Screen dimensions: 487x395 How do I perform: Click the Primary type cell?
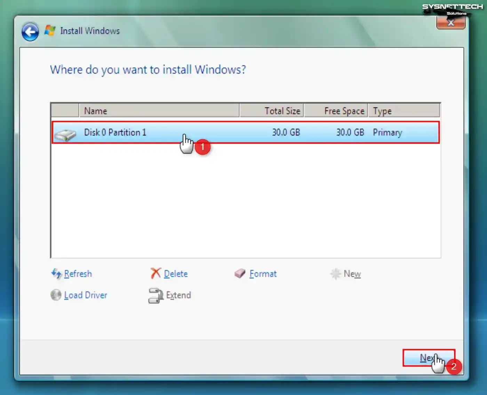click(388, 133)
